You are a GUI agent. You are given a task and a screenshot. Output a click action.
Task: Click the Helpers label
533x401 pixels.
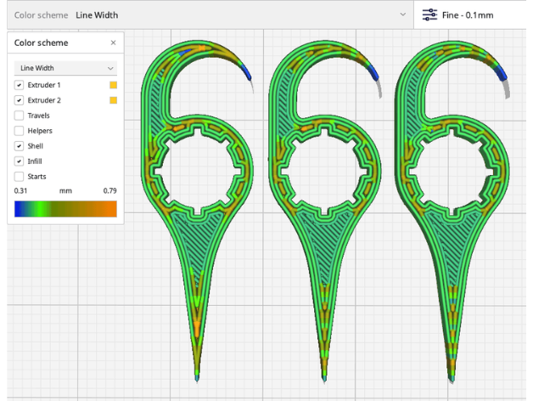[x=40, y=131]
